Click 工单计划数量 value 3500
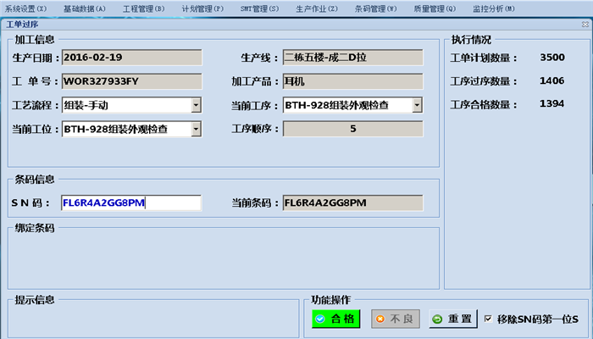The width and height of the screenshot is (593, 339). click(x=552, y=58)
